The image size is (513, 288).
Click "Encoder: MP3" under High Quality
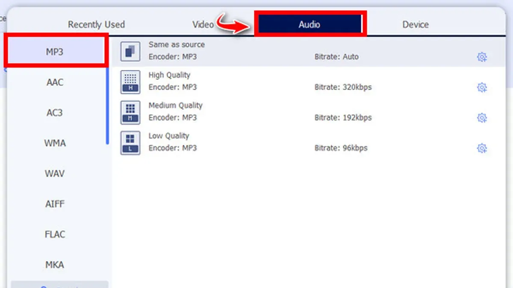tap(173, 87)
